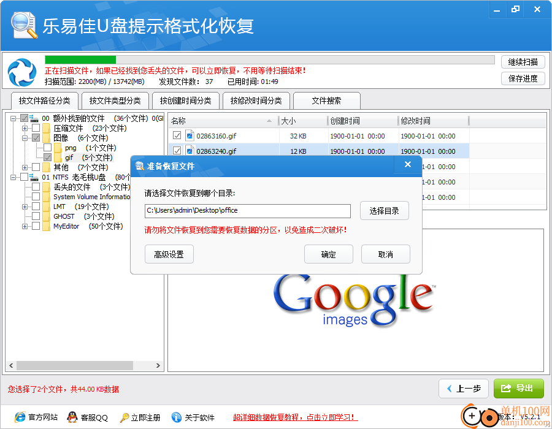
Task: Click the MyEditor folder icon
Action: coord(46,226)
